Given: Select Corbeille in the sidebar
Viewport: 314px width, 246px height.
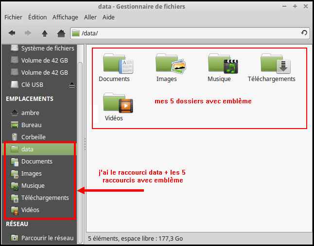Looking at the screenshot, I should pyautogui.click(x=33, y=137).
